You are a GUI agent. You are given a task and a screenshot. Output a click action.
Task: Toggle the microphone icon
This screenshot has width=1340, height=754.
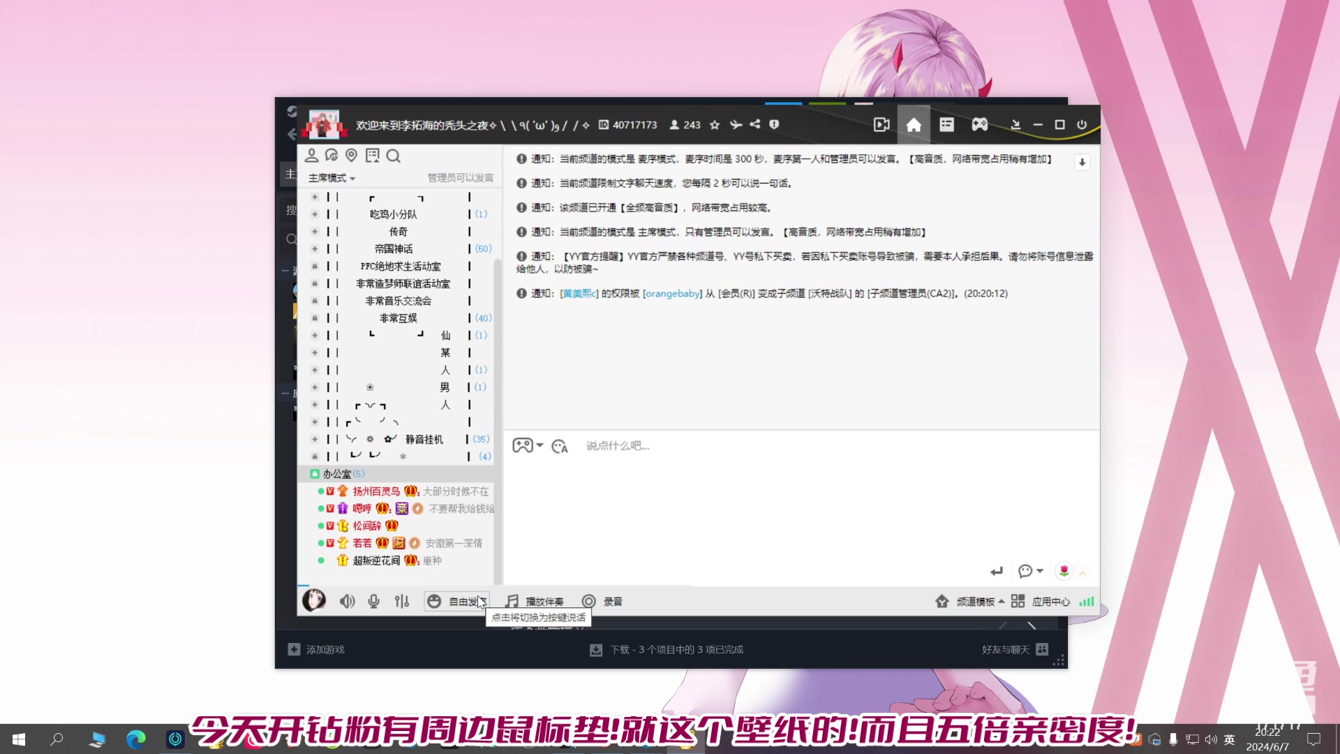pos(374,601)
